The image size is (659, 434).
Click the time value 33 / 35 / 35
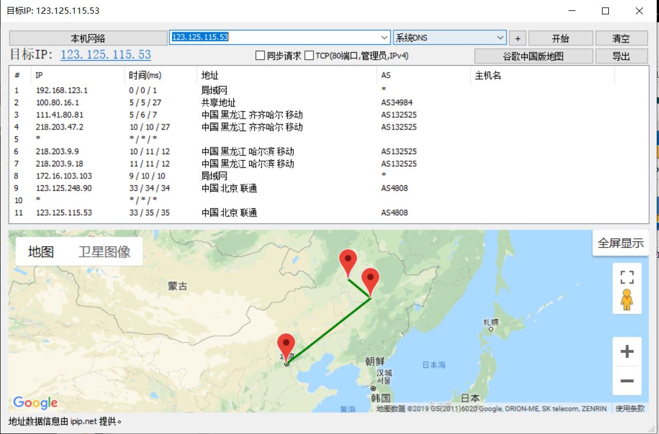point(150,212)
